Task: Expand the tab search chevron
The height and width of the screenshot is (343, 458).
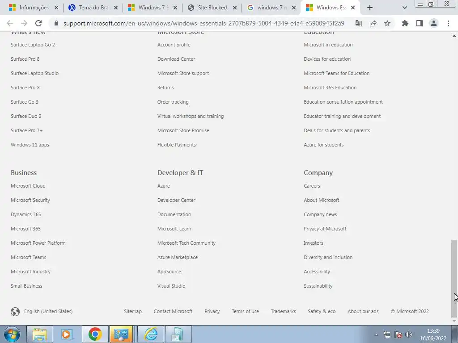Action: 404,8
